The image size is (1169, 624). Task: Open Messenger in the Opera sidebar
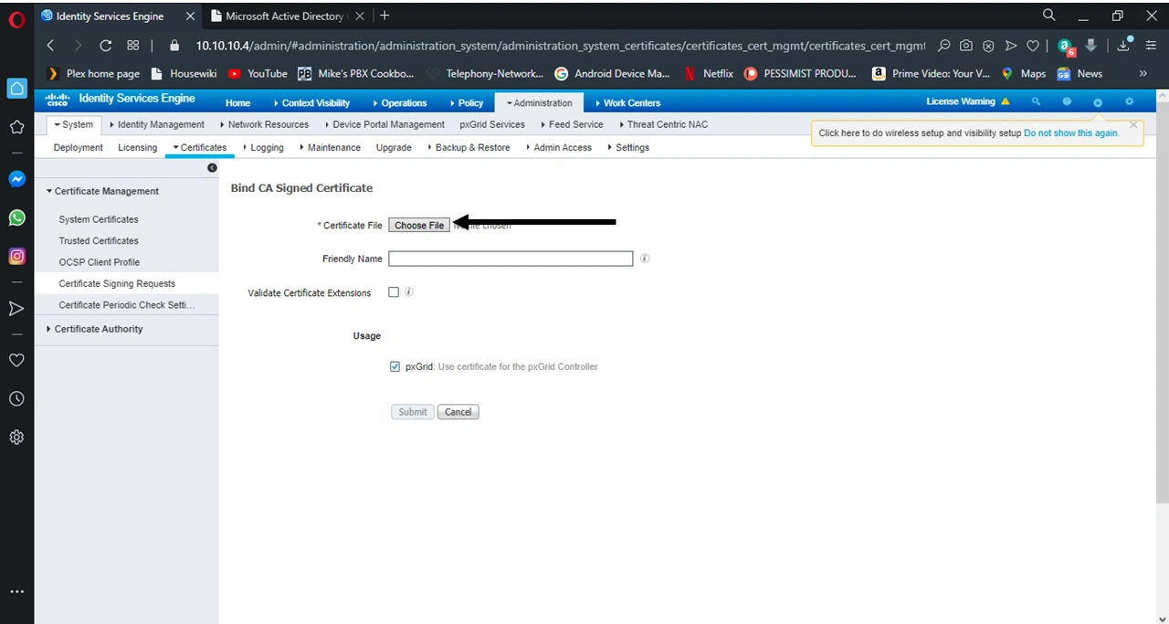pos(16,179)
